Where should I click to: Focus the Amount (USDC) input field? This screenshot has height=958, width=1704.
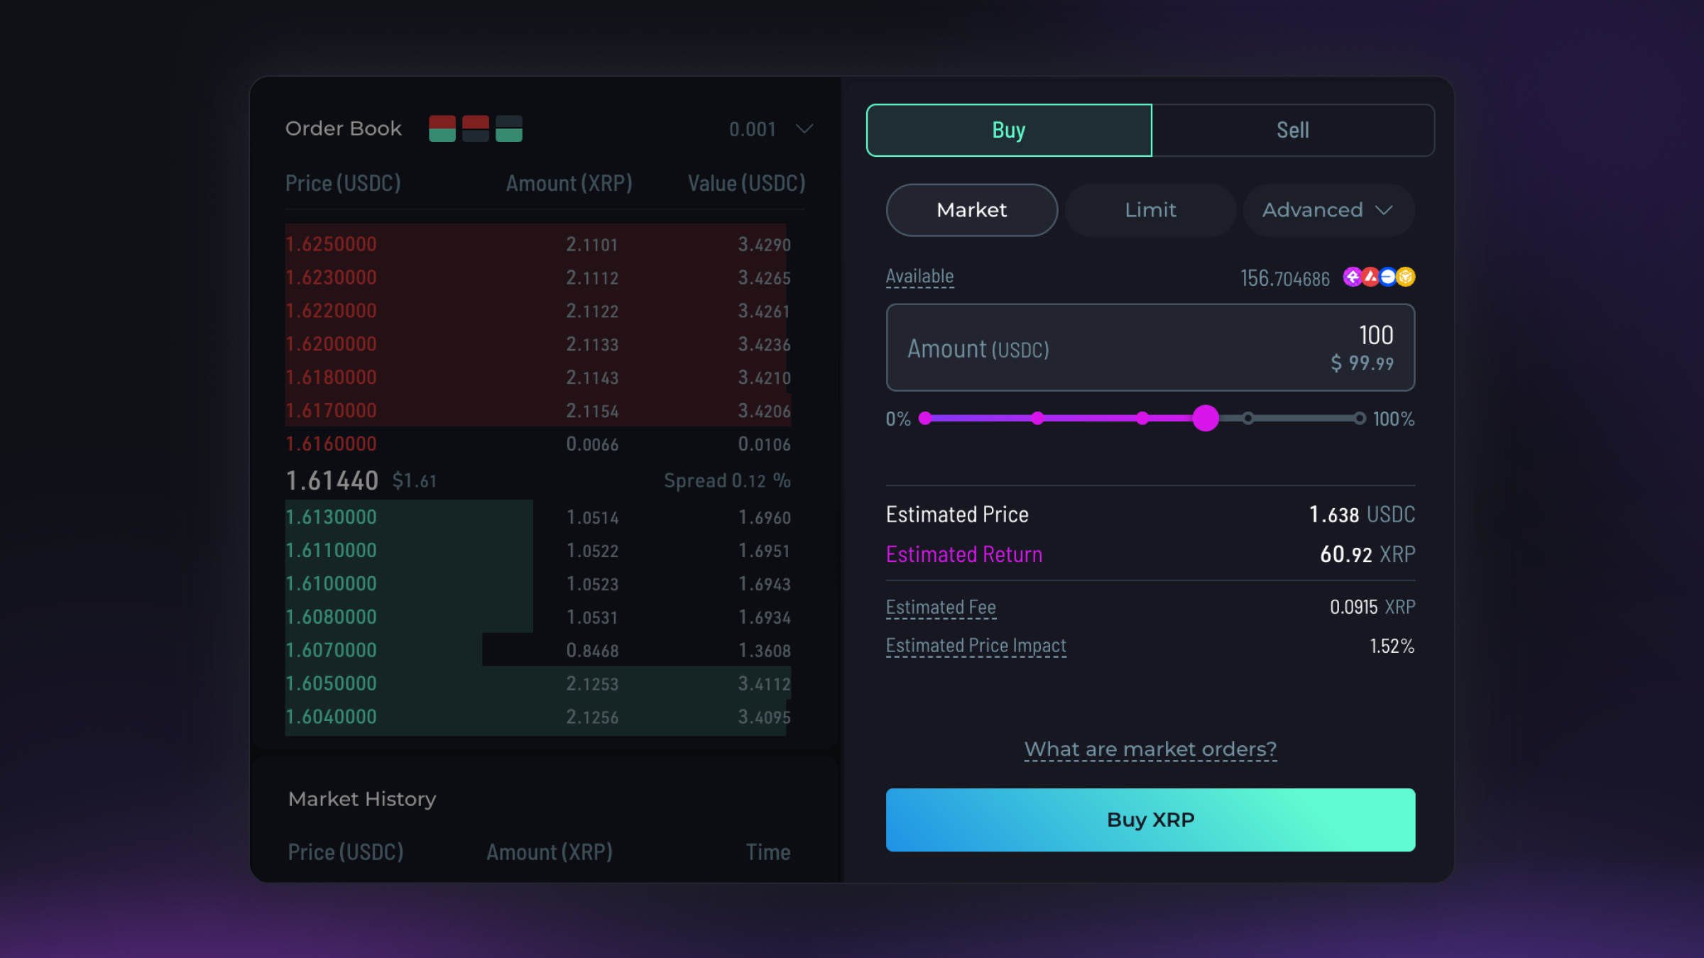1150,348
